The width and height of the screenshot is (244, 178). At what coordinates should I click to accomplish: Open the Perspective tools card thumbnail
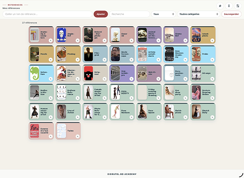[x=169, y=73]
